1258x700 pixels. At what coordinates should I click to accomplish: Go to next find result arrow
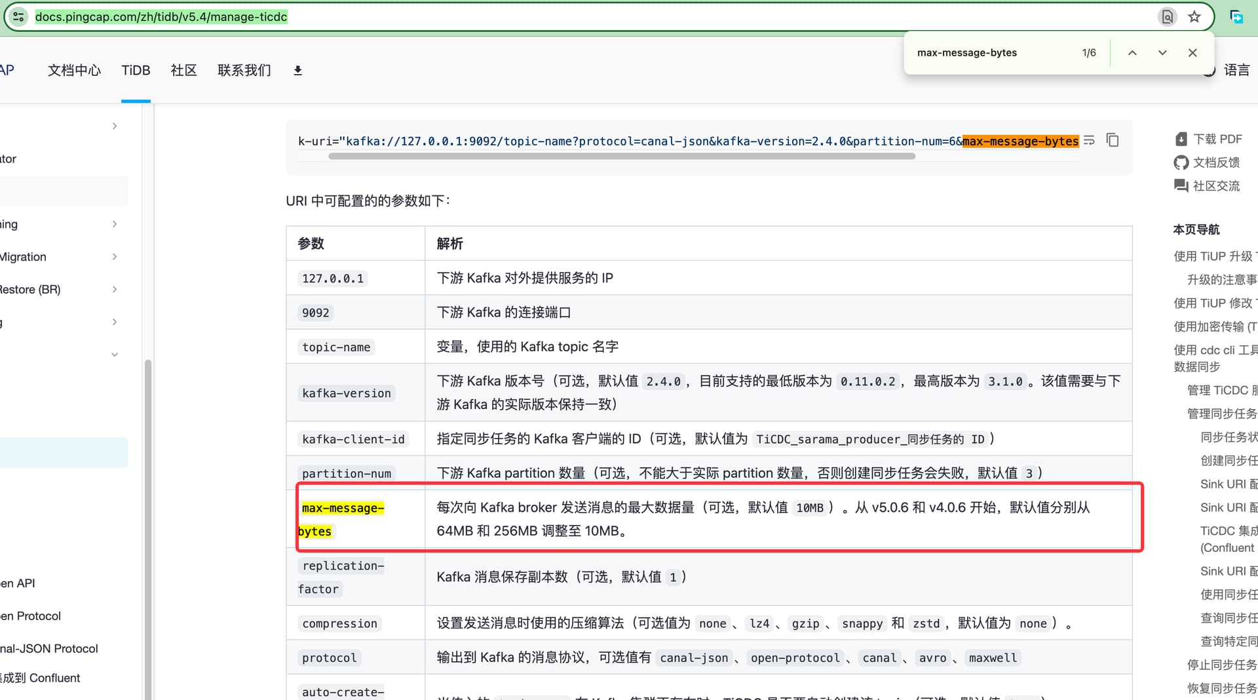click(x=1162, y=53)
